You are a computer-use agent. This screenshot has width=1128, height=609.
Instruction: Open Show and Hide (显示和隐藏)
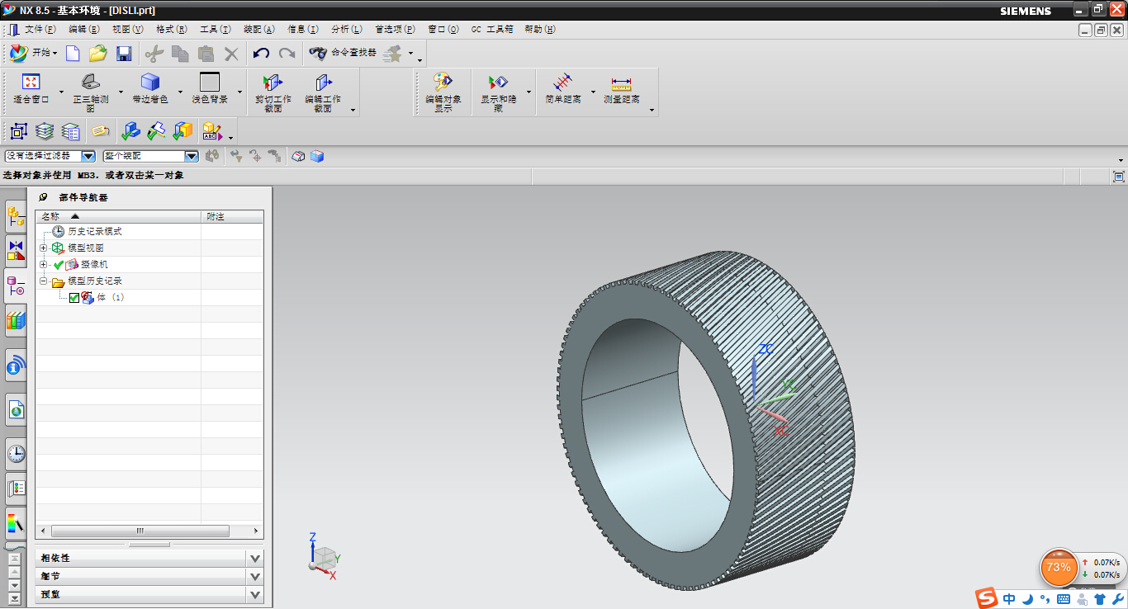tap(499, 92)
